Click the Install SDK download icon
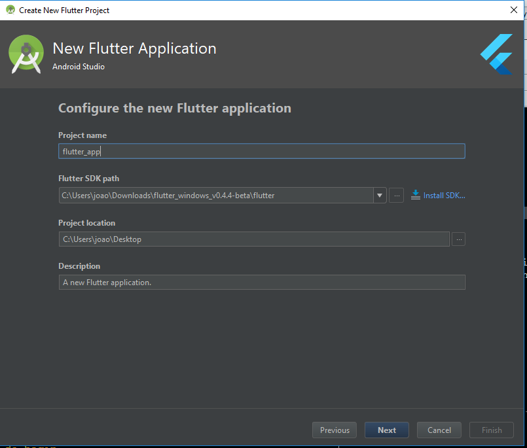 (416, 195)
